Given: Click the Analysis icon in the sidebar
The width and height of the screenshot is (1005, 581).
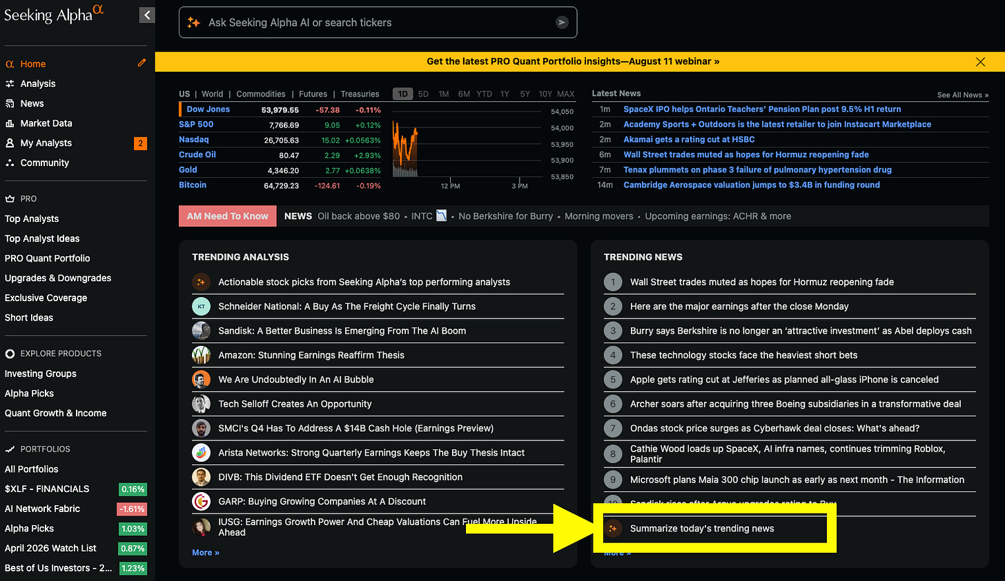Looking at the screenshot, I should tap(10, 83).
